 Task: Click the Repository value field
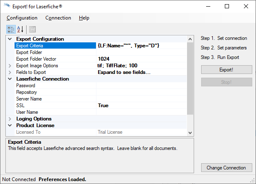pos(141,92)
